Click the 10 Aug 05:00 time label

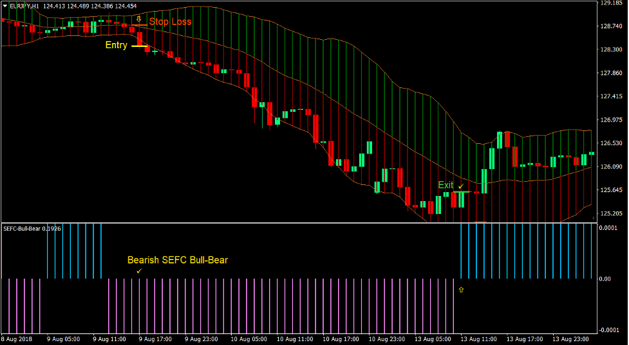[249, 339]
